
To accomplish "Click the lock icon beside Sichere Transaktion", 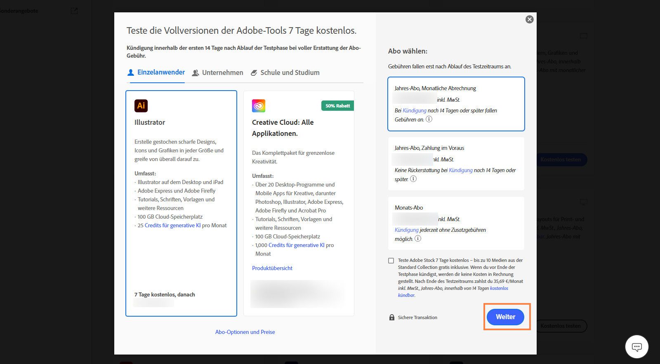I will pyautogui.click(x=392, y=317).
